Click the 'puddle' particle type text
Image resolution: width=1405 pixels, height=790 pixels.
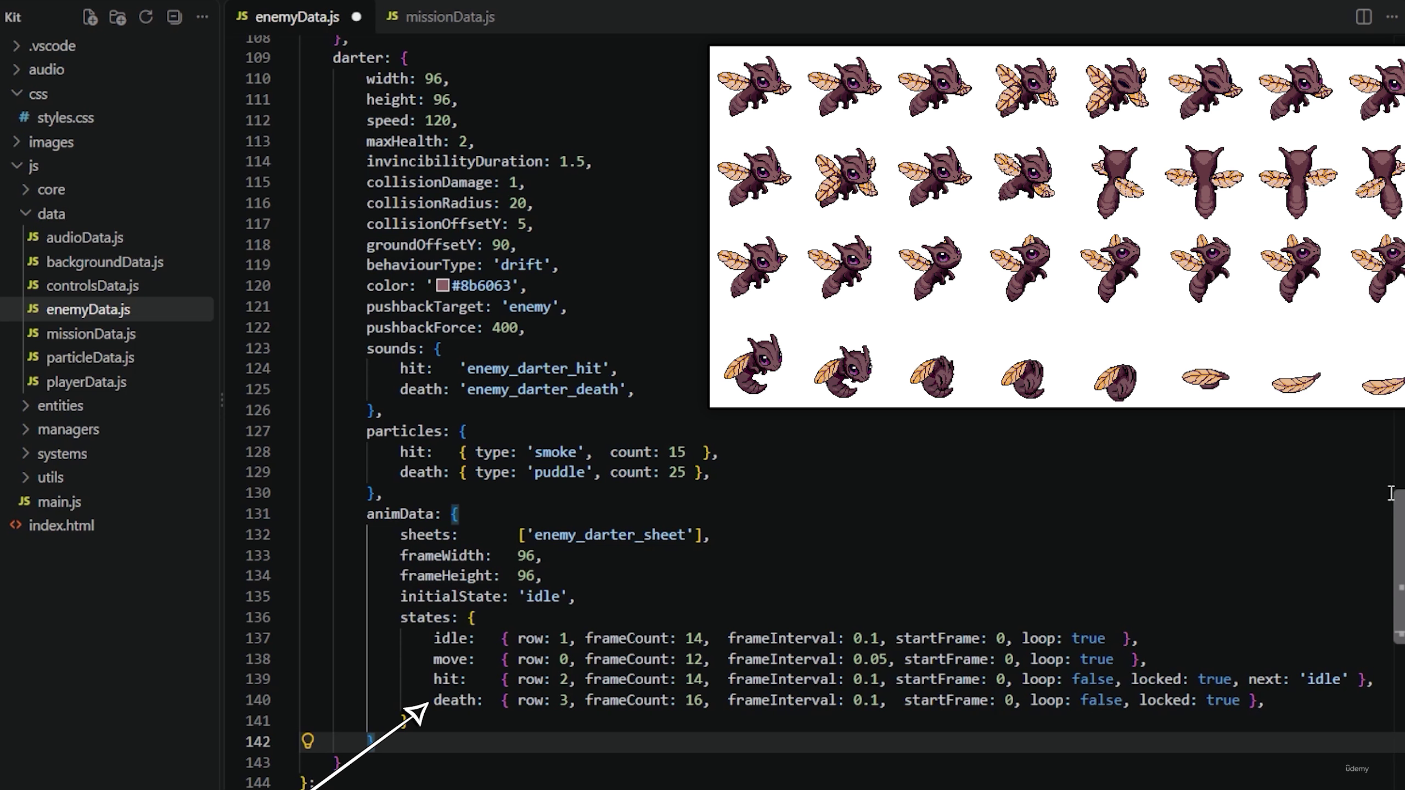(559, 472)
